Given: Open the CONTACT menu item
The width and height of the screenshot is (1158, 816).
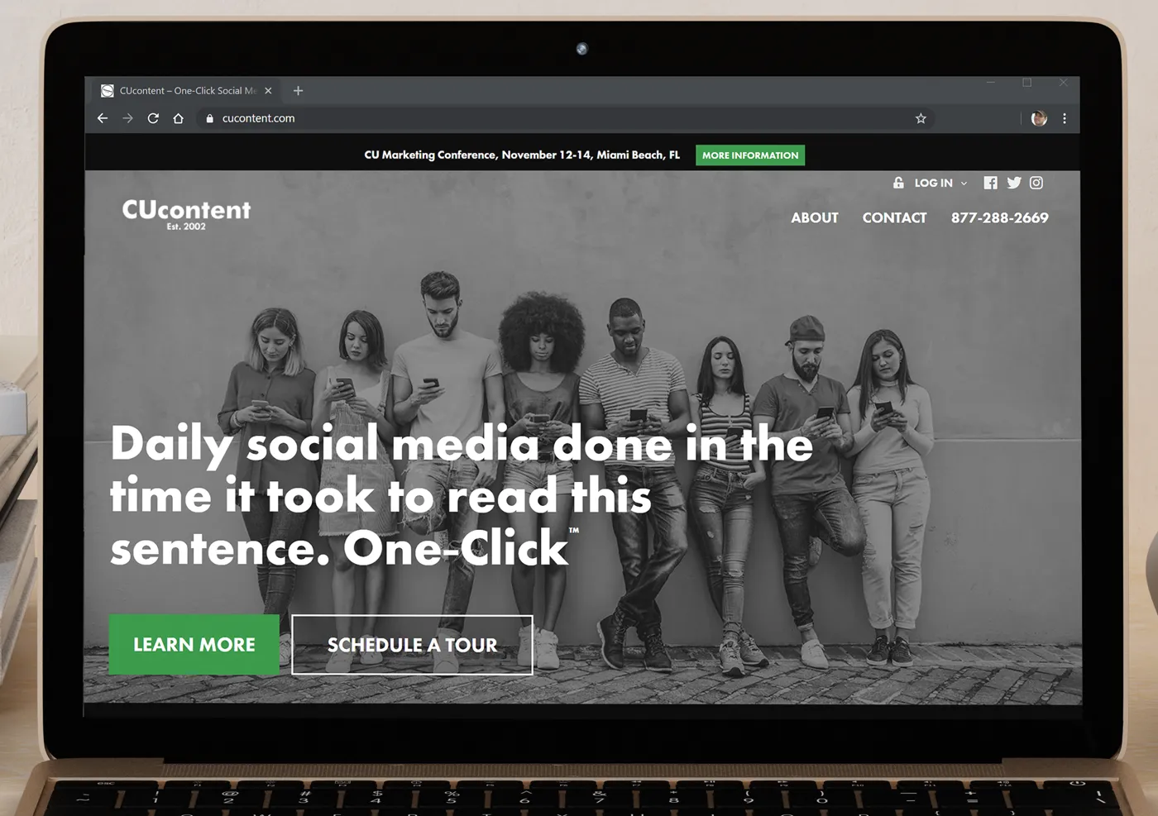Looking at the screenshot, I should 894,217.
